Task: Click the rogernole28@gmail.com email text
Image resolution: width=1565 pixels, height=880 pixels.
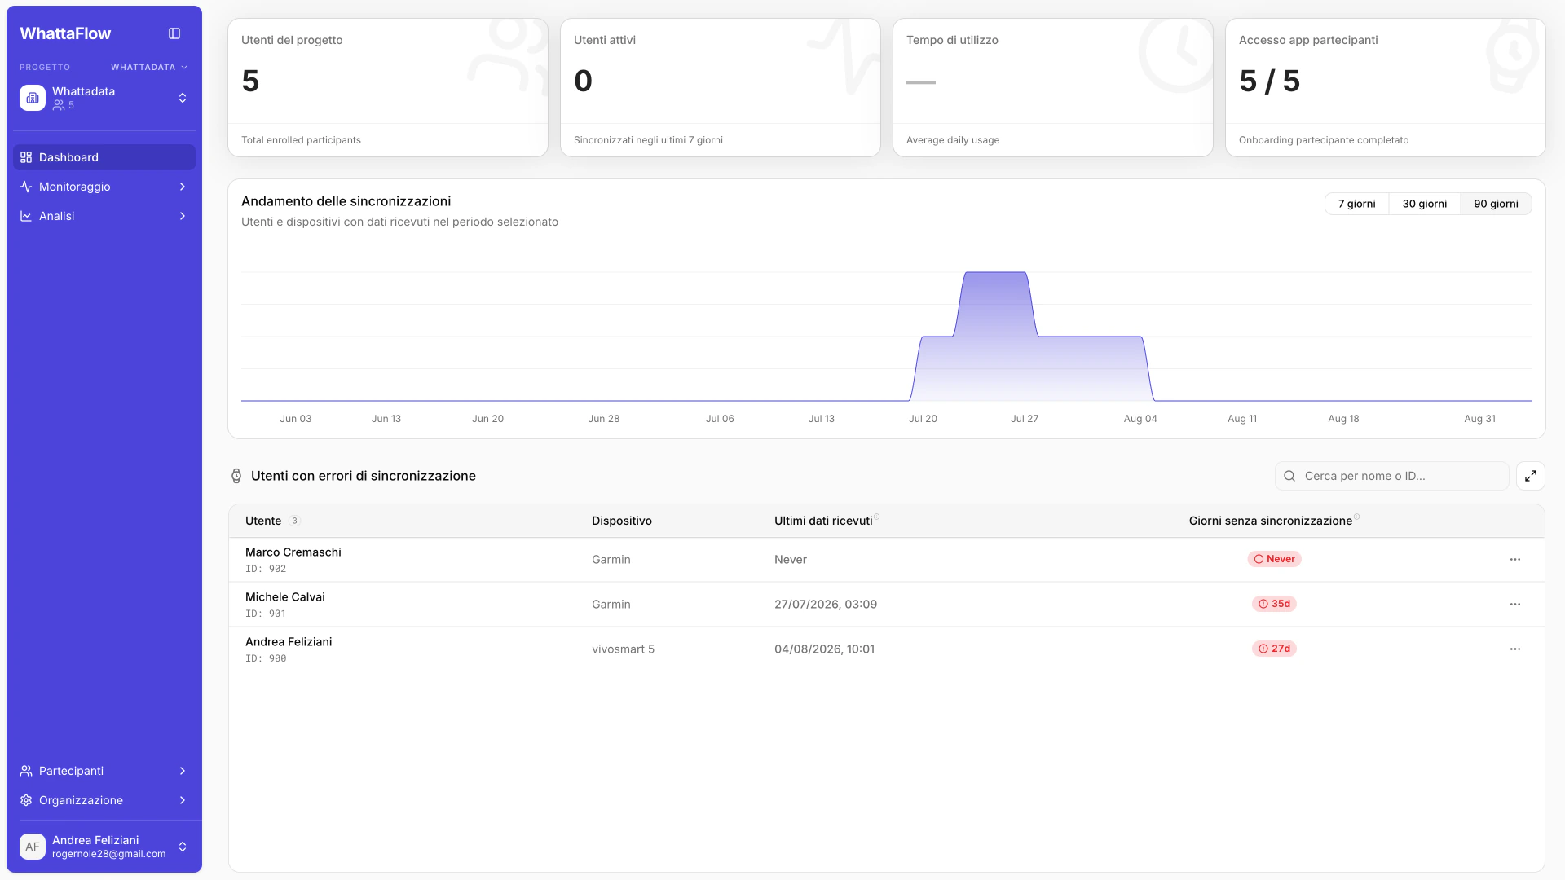Action: pyautogui.click(x=108, y=854)
